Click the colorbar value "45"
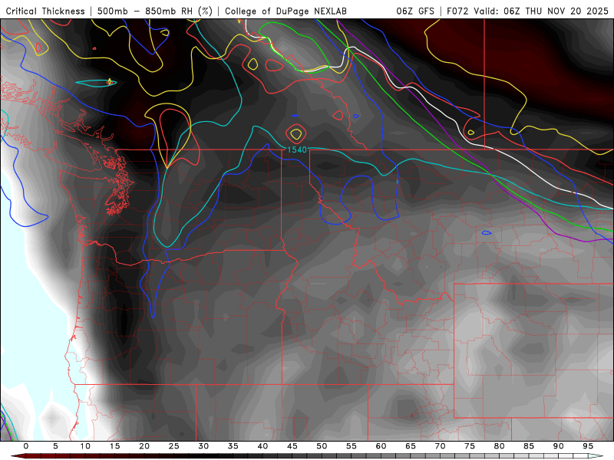Image resolution: width=614 pixels, height=460 pixels. point(292,446)
